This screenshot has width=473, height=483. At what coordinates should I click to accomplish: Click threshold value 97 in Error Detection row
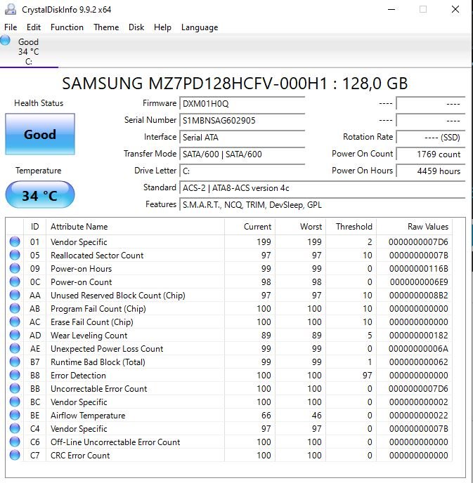click(x=368, y=376)
